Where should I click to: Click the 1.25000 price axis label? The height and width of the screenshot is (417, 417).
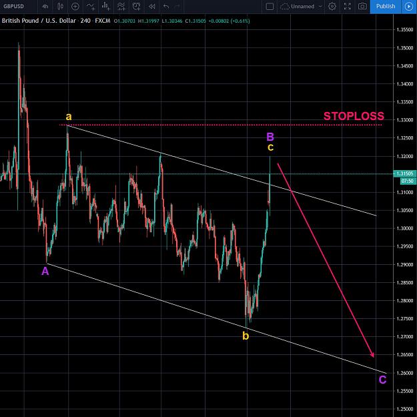click(405, 409)
